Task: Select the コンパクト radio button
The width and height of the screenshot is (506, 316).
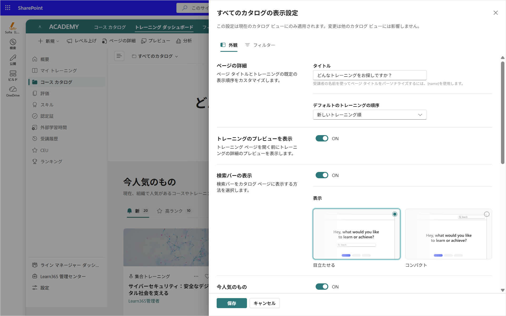Action: pos(487,214)
